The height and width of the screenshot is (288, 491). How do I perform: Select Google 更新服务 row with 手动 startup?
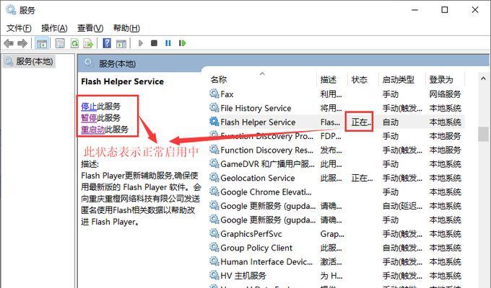[x=336, y=220]
